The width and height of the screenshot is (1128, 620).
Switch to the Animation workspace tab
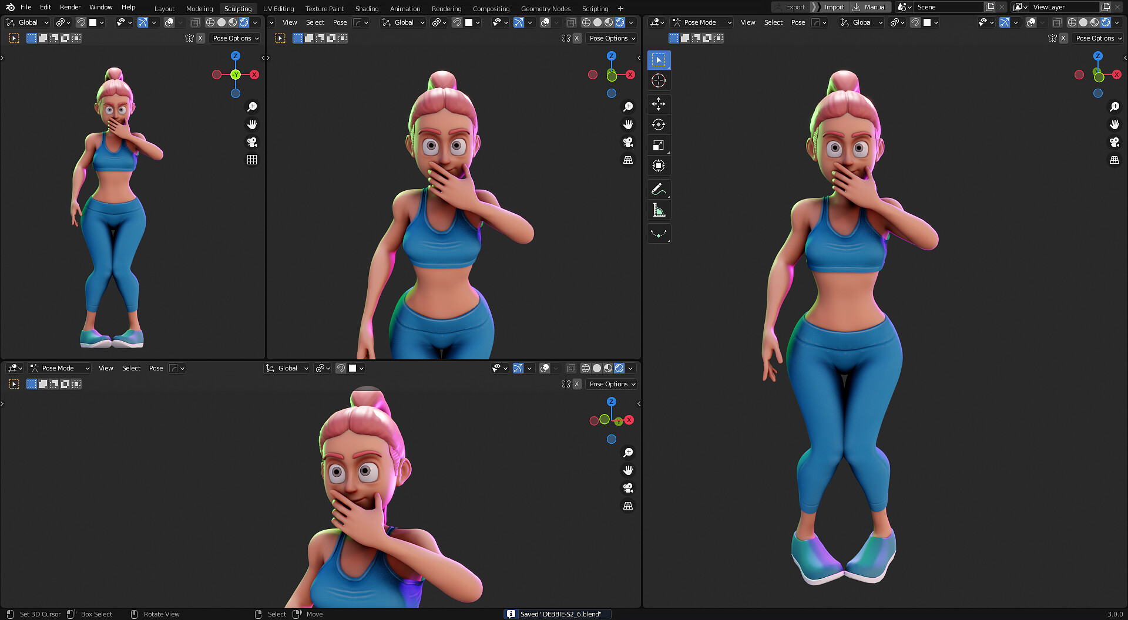[x=405, y=8]
